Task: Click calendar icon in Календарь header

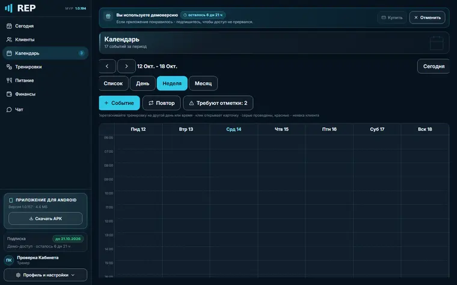Action: 437,43
